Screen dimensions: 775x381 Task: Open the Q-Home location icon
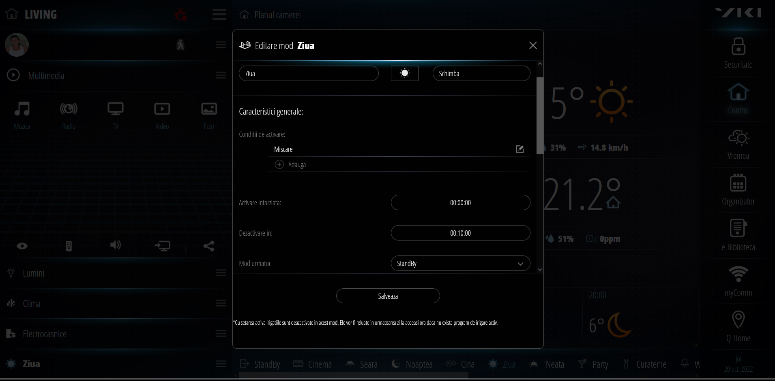tap(738, 320)
